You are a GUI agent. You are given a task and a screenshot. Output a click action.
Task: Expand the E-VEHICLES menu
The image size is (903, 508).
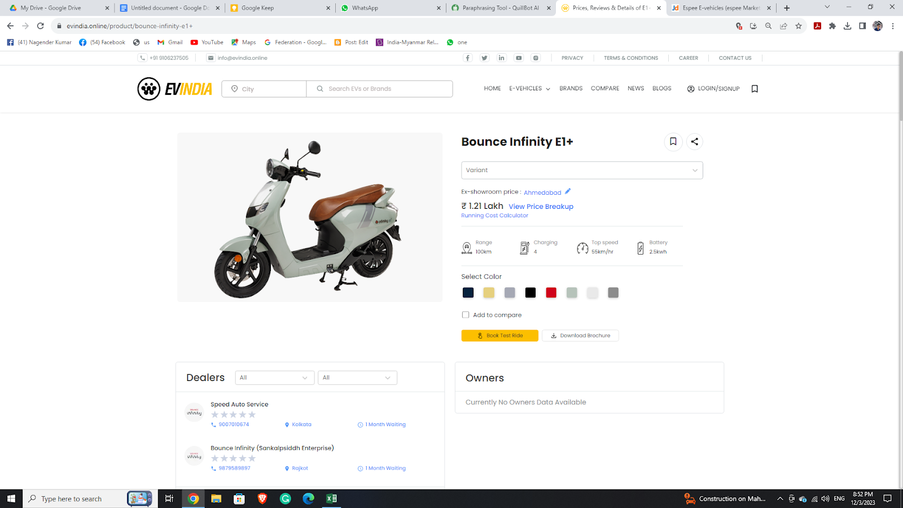point(529,89)
